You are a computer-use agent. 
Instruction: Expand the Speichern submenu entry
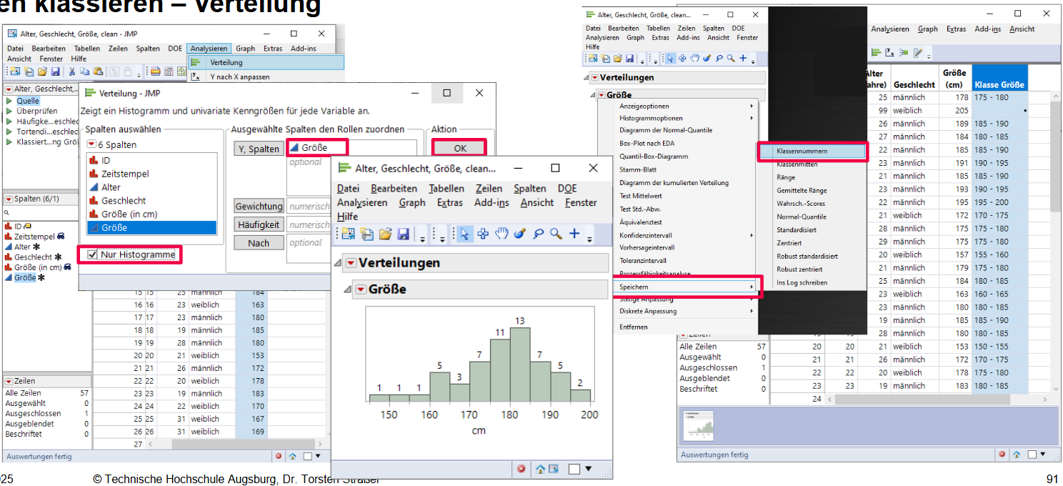coord(686,287)
